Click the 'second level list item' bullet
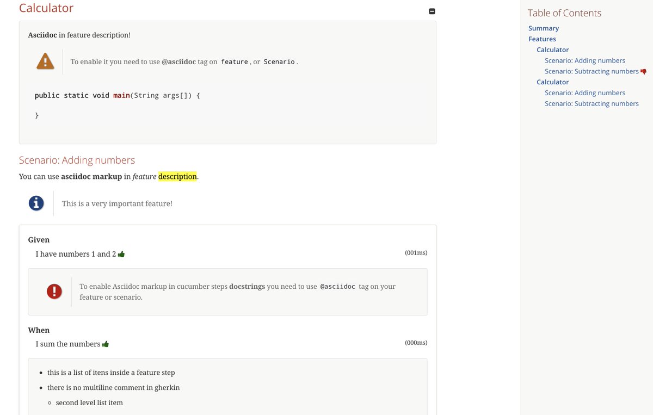The width and height of the screenshot is (653, 415). 89,402
